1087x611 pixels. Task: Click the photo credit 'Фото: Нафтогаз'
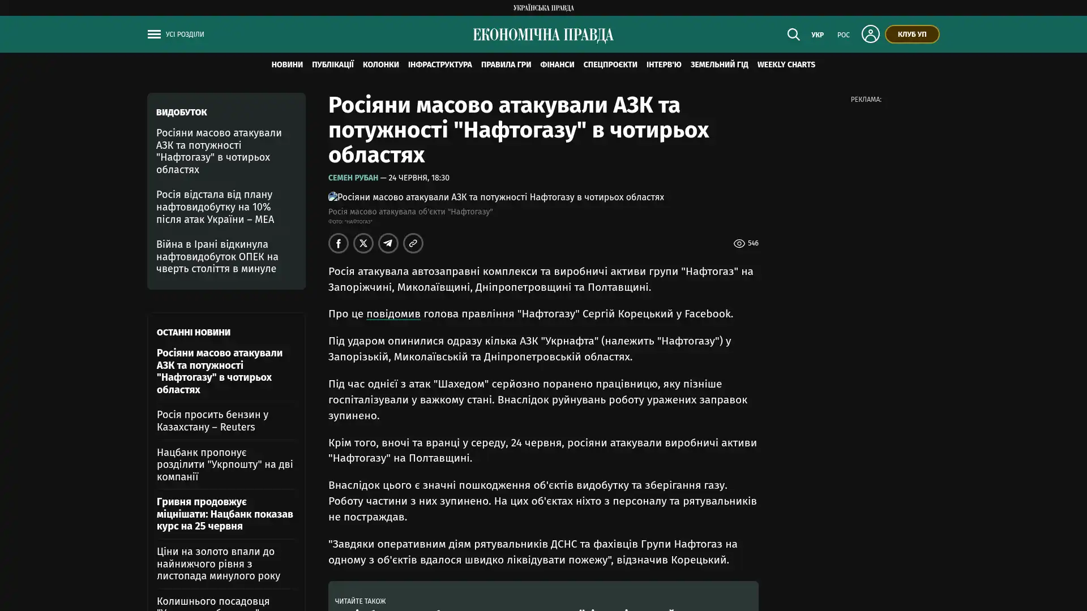[x=350, y=222]
